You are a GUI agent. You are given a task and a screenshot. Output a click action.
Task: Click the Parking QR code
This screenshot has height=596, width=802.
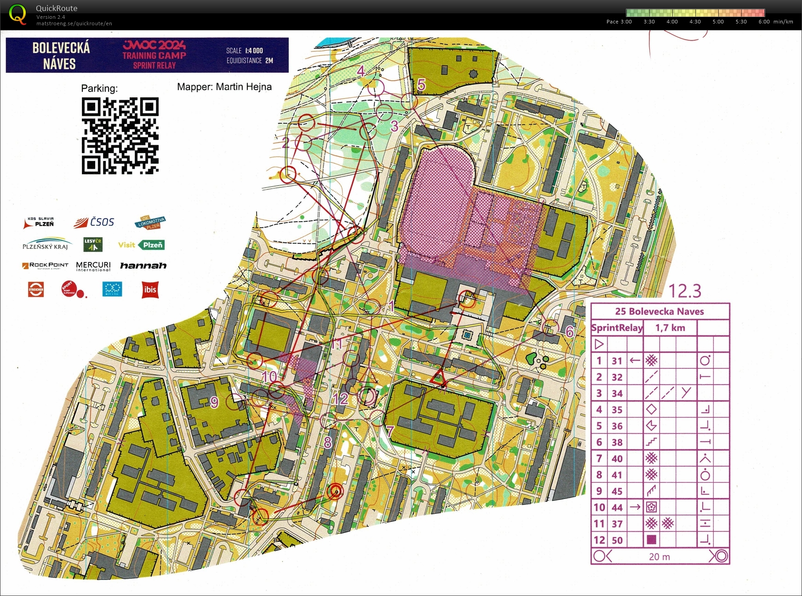coord(120,136)
